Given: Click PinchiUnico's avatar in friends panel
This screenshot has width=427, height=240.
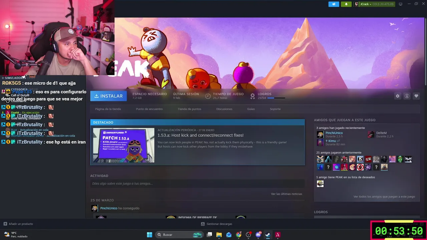Looking at the screenshot, I should [320, 135].
